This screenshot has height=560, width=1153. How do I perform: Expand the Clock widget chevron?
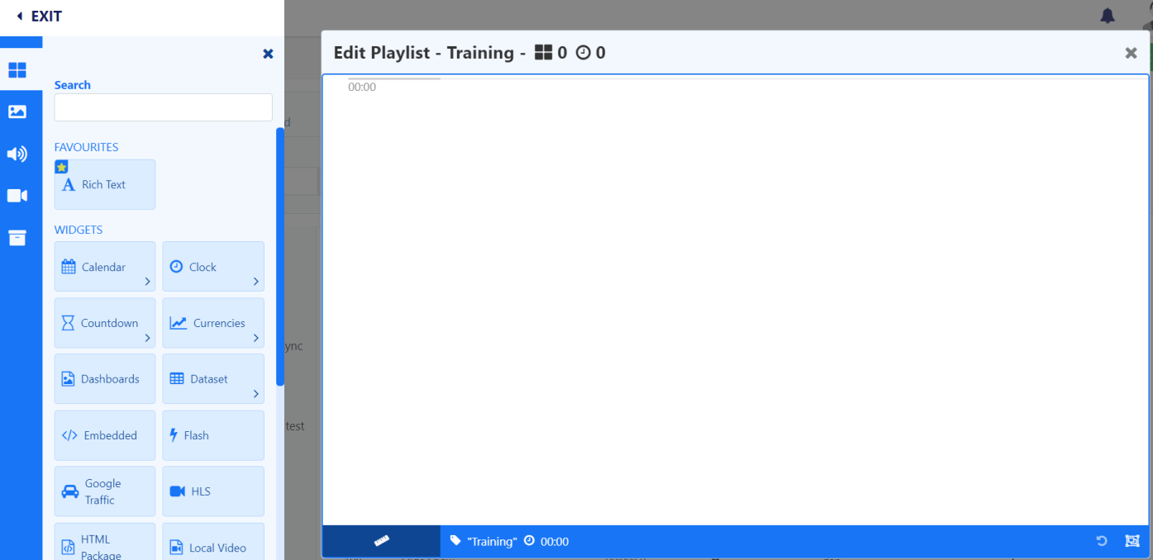(x=256, y=282)
